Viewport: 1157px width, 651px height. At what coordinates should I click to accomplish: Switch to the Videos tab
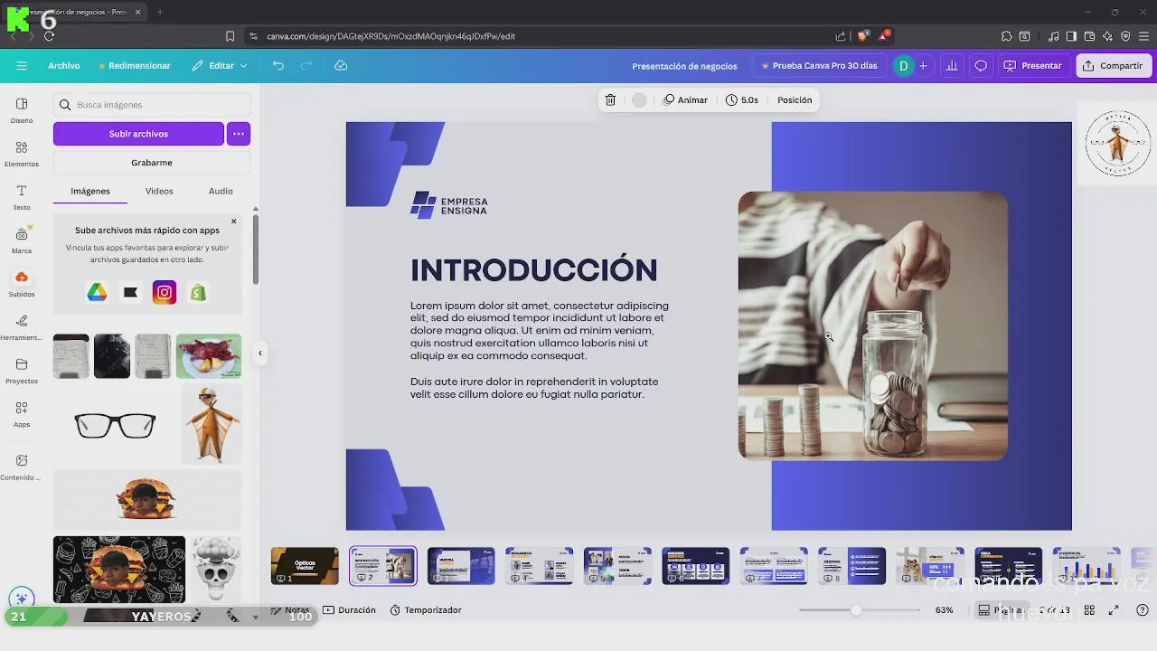[x=159, y=191]
